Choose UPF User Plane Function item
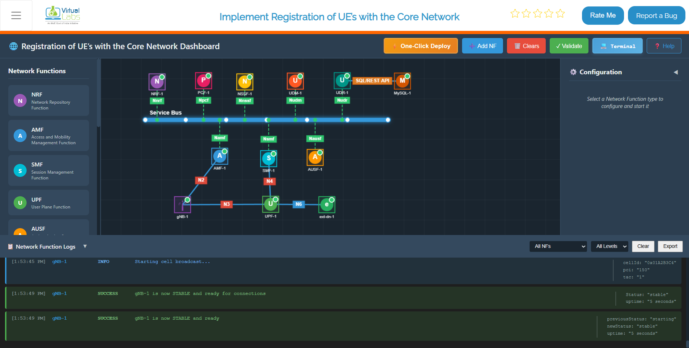689x348 pixels. [x=48, y=203]
